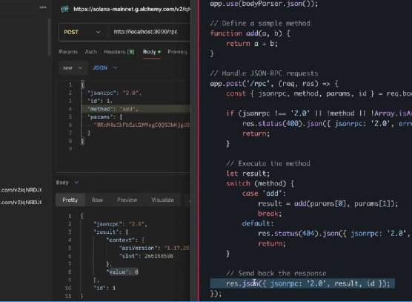412x302 pixels.
Task: Click the default: code line
Action: (x=258, y=223)
